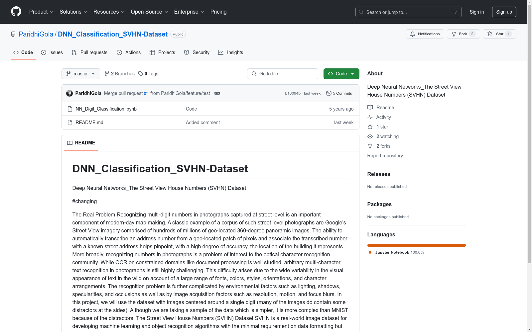The width and height of the screenshot is (532, 332).
Task: Open the green Code dropdown button
Action: click(341, 74)
